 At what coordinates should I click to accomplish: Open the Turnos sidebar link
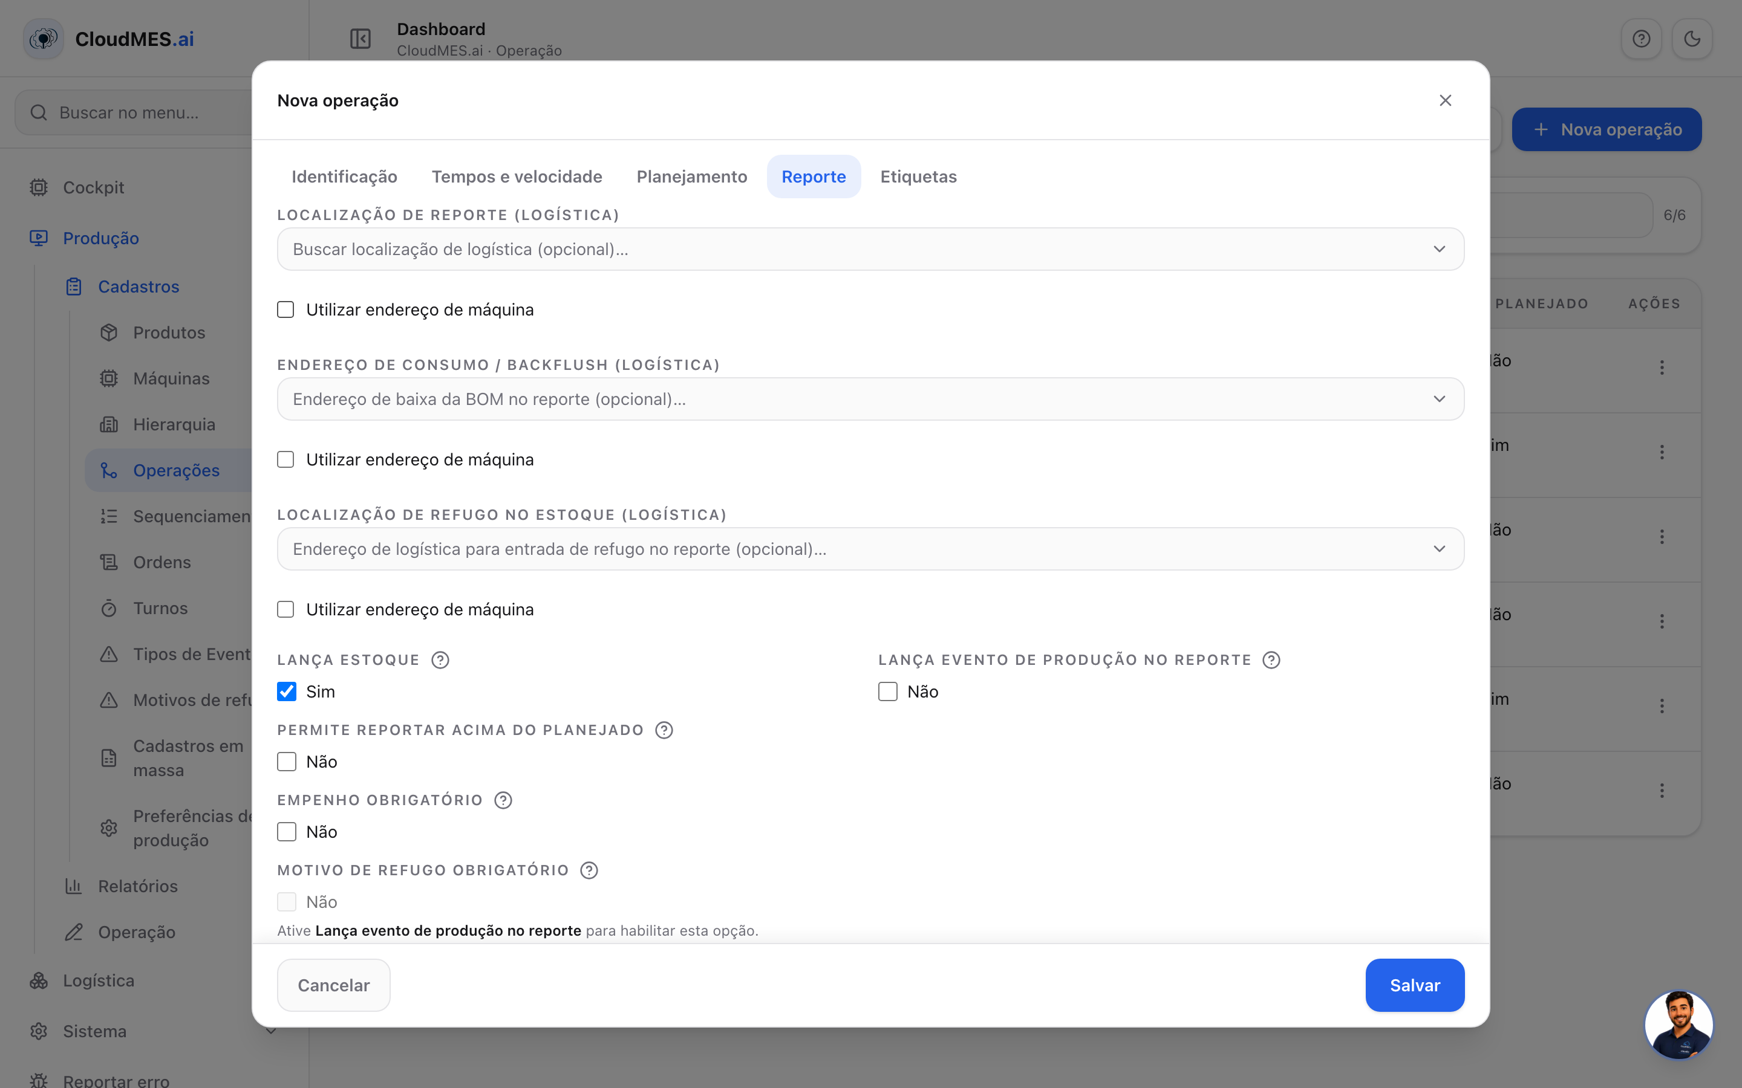pos(160,608)
